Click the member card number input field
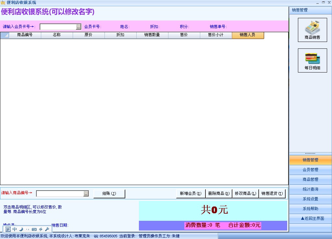The image size is (332, 239). [x=58, y=27]
